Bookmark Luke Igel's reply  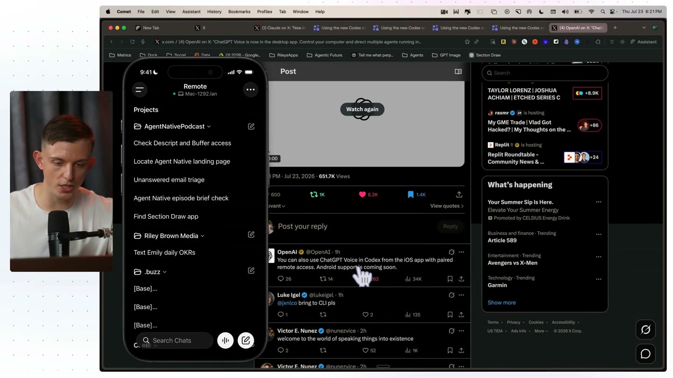450,315
